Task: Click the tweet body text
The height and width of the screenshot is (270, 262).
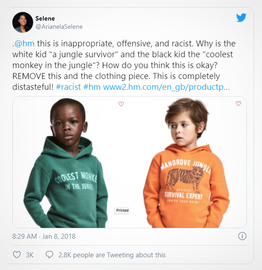Action: (x=124, y=65)
